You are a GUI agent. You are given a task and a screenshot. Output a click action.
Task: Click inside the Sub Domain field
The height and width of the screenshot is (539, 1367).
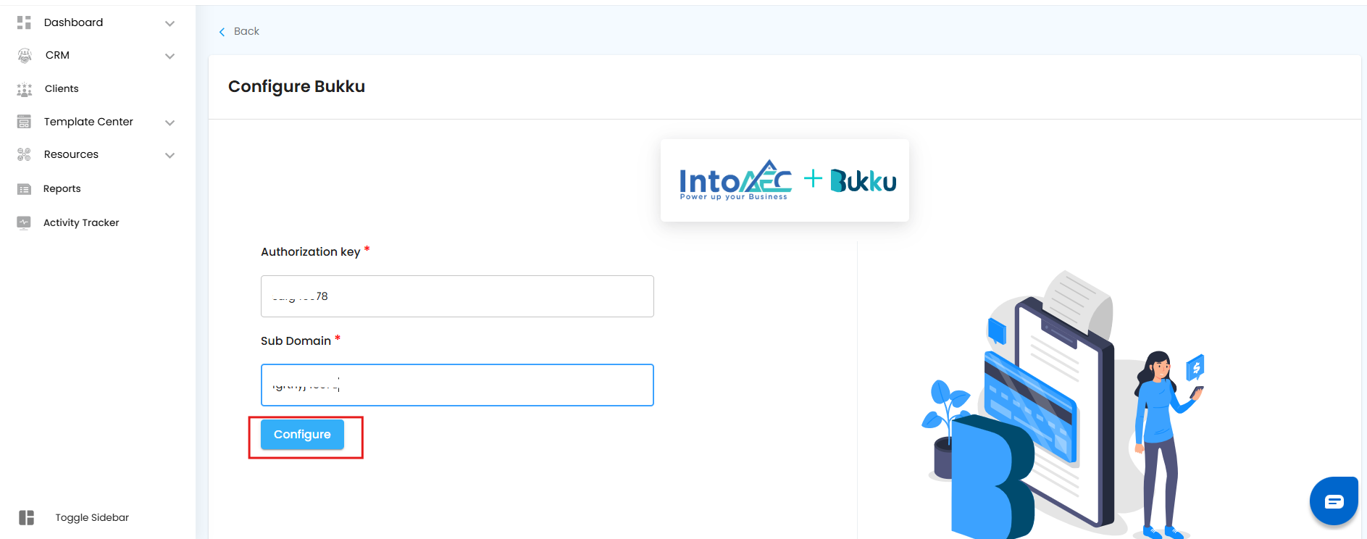pyautogui.click(x=457, y=385)
